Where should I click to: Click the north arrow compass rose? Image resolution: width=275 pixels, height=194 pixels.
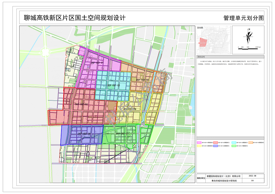248,36
